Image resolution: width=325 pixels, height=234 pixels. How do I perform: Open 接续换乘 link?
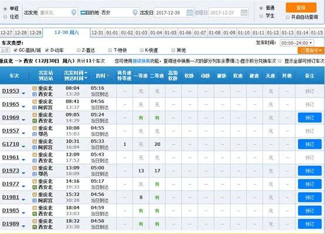(141, 61)
